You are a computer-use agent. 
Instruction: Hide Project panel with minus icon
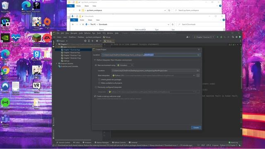pos(101,41)
